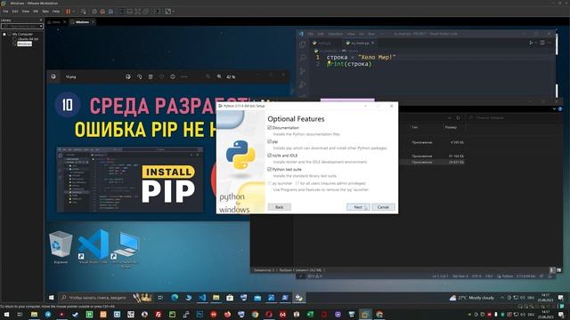Uncheck the Documentation feature
This screenshot has width=570, height=320.
click(269, 128)
